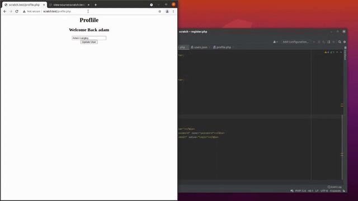Open the Database tool window on the right stripe

coord(345,54)
